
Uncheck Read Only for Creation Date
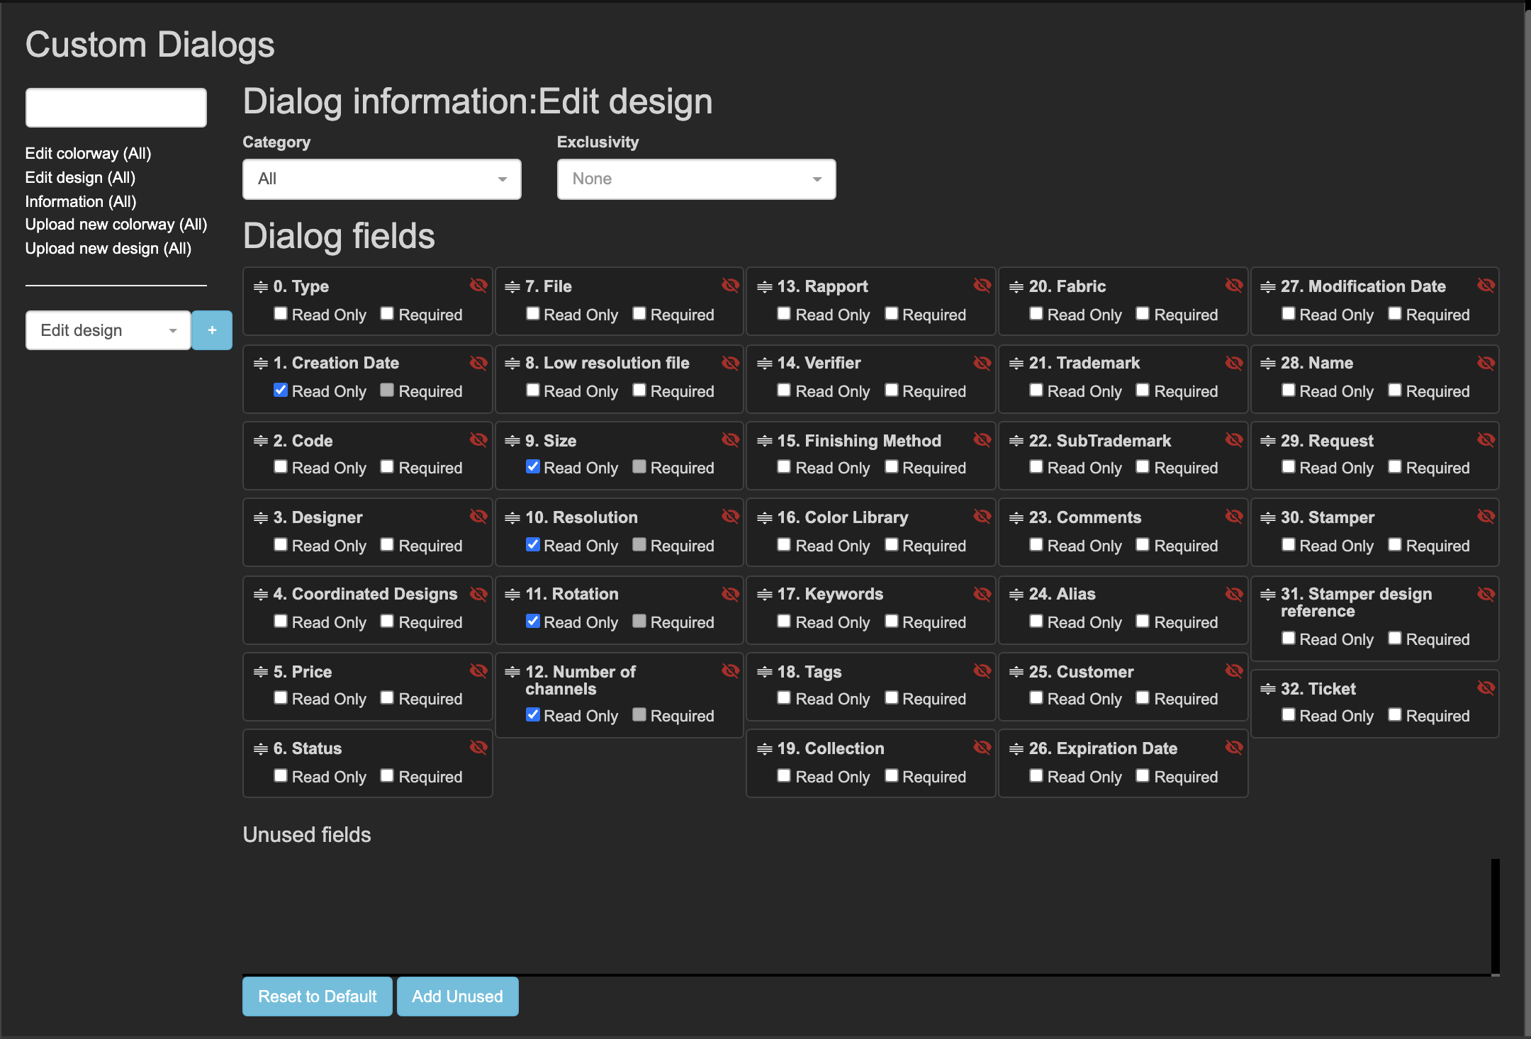coord(281,391)
